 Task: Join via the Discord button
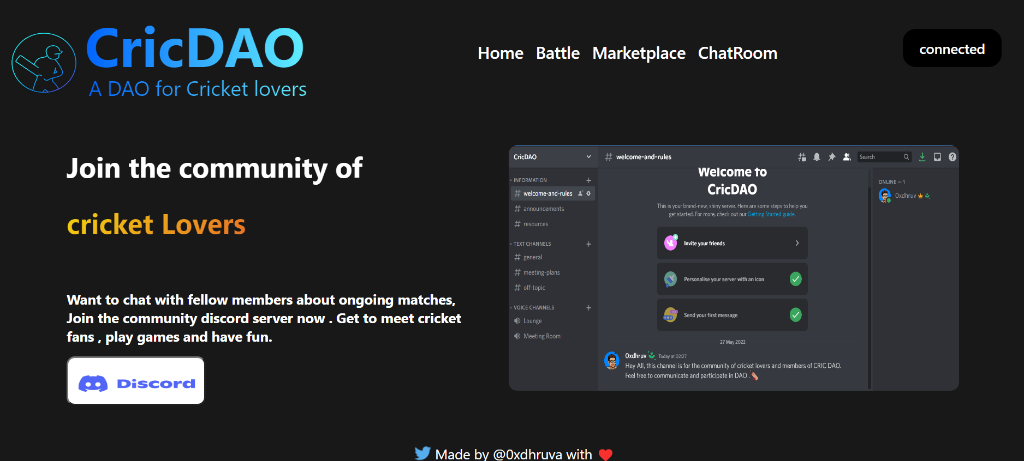[x=136, y=381]
